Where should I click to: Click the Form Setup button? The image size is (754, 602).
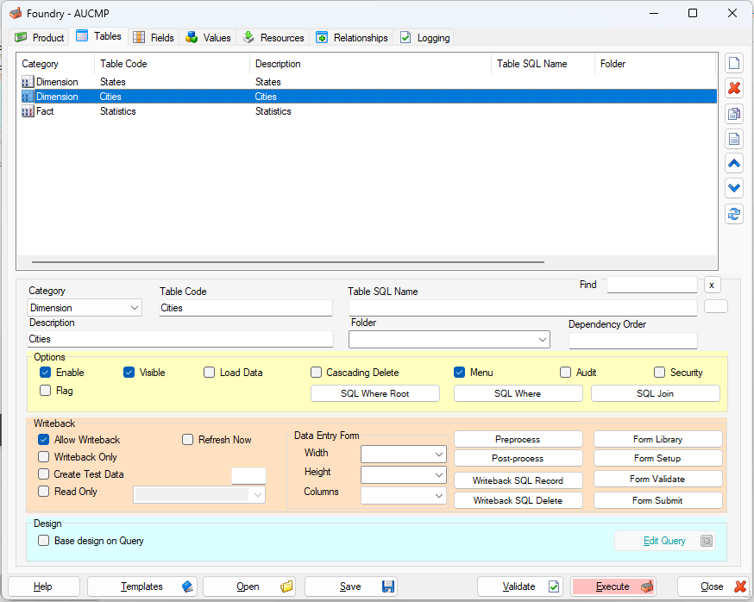(x=658, y=458)
